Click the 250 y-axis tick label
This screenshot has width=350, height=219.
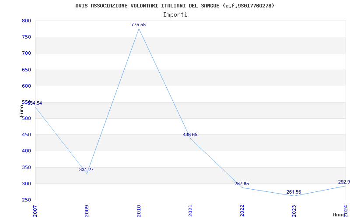coord(26,200)
